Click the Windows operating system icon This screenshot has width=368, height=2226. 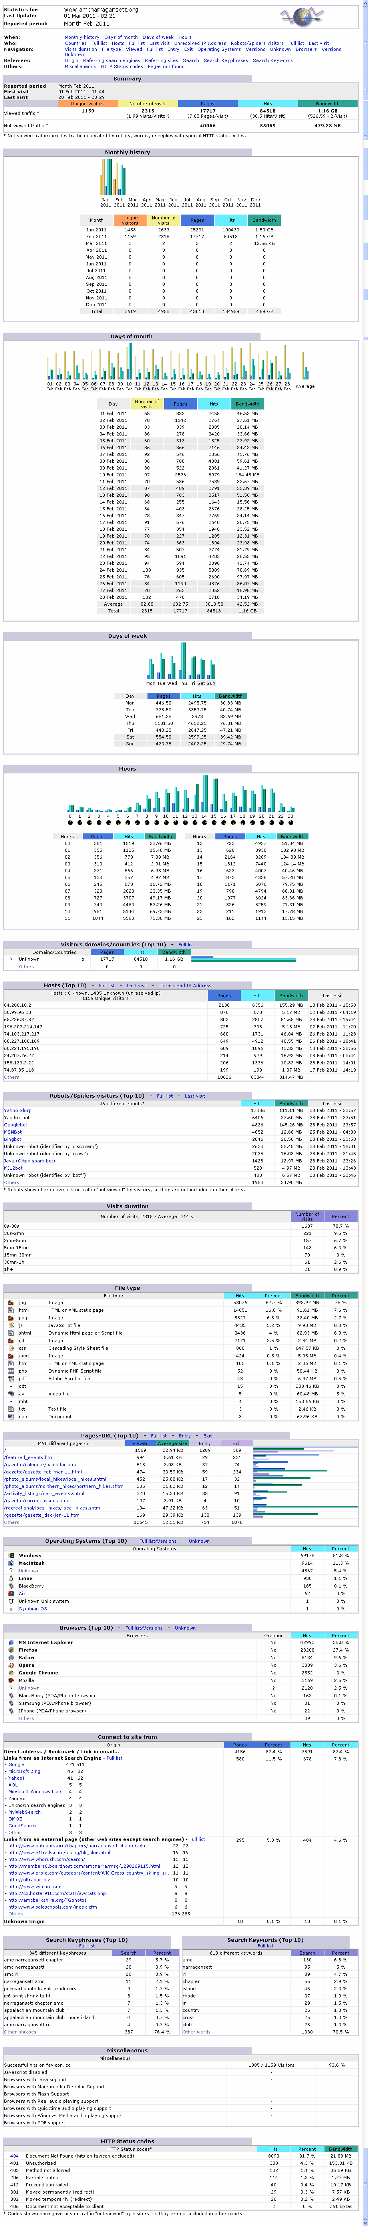click(x=10, y=1556)
